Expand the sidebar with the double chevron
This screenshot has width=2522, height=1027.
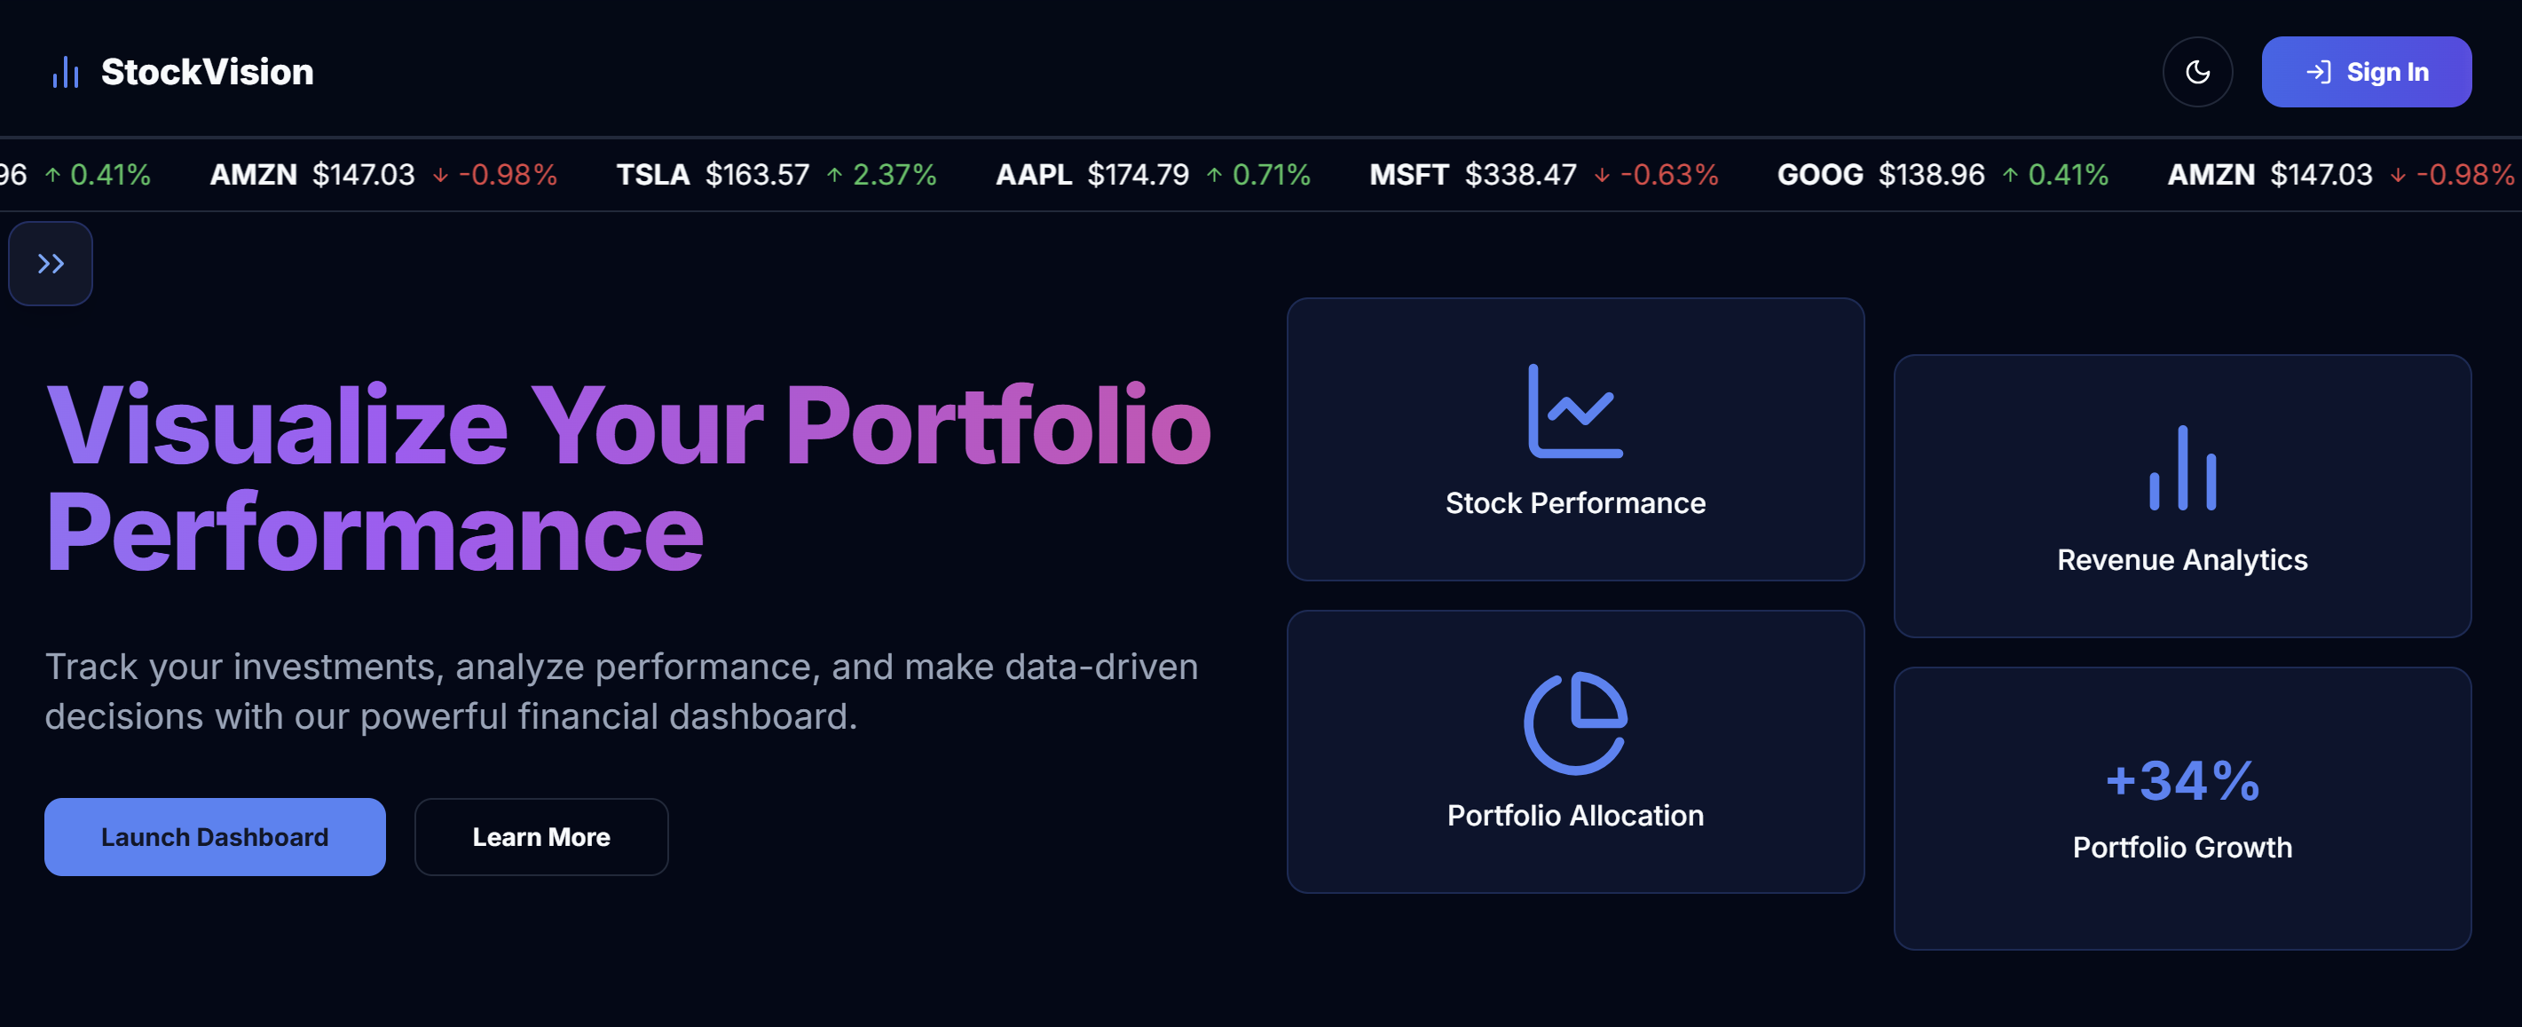click(x=51, y=264)
